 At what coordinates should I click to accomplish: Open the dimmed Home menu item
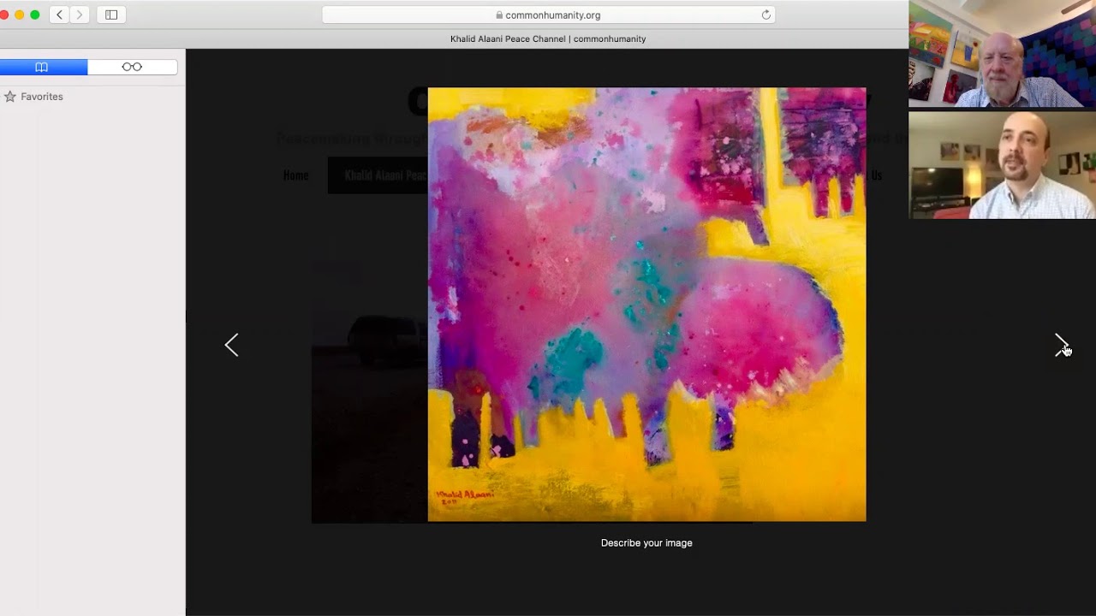pos(295,175)
